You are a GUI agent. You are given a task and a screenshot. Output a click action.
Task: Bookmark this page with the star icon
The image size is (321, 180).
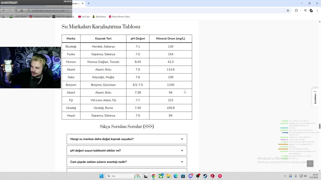288,10
